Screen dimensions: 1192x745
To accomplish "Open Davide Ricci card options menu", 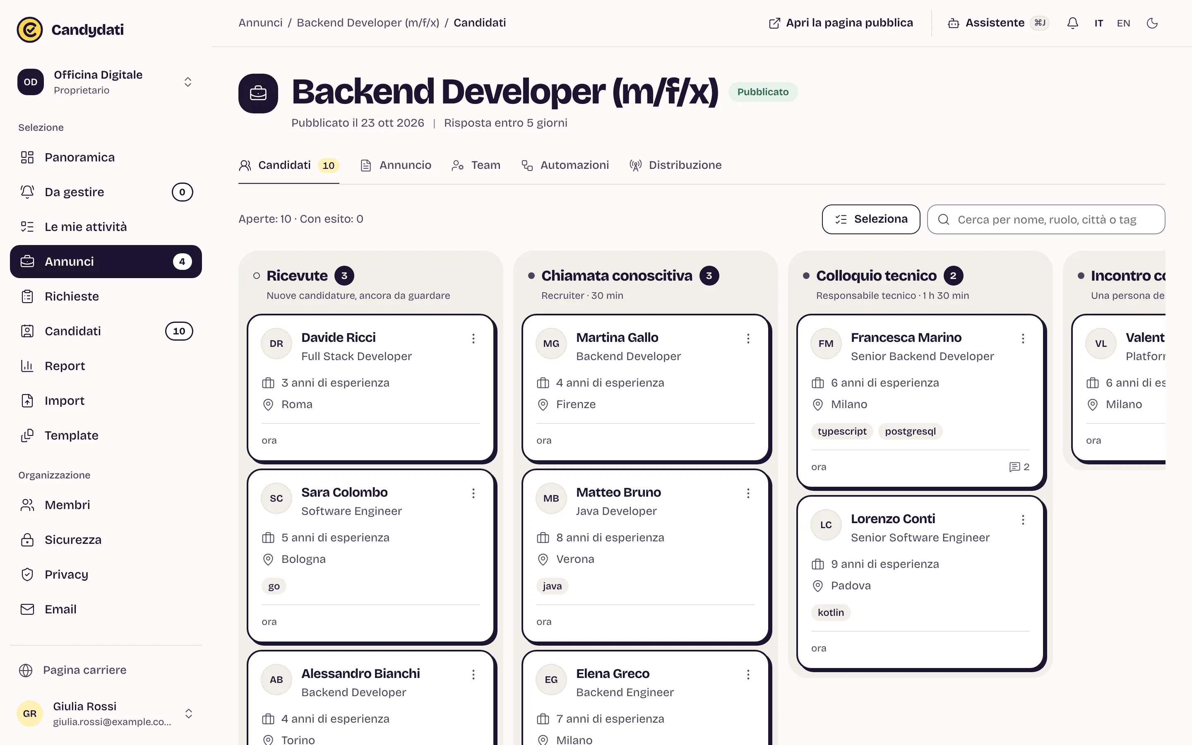I will [473, 339].
